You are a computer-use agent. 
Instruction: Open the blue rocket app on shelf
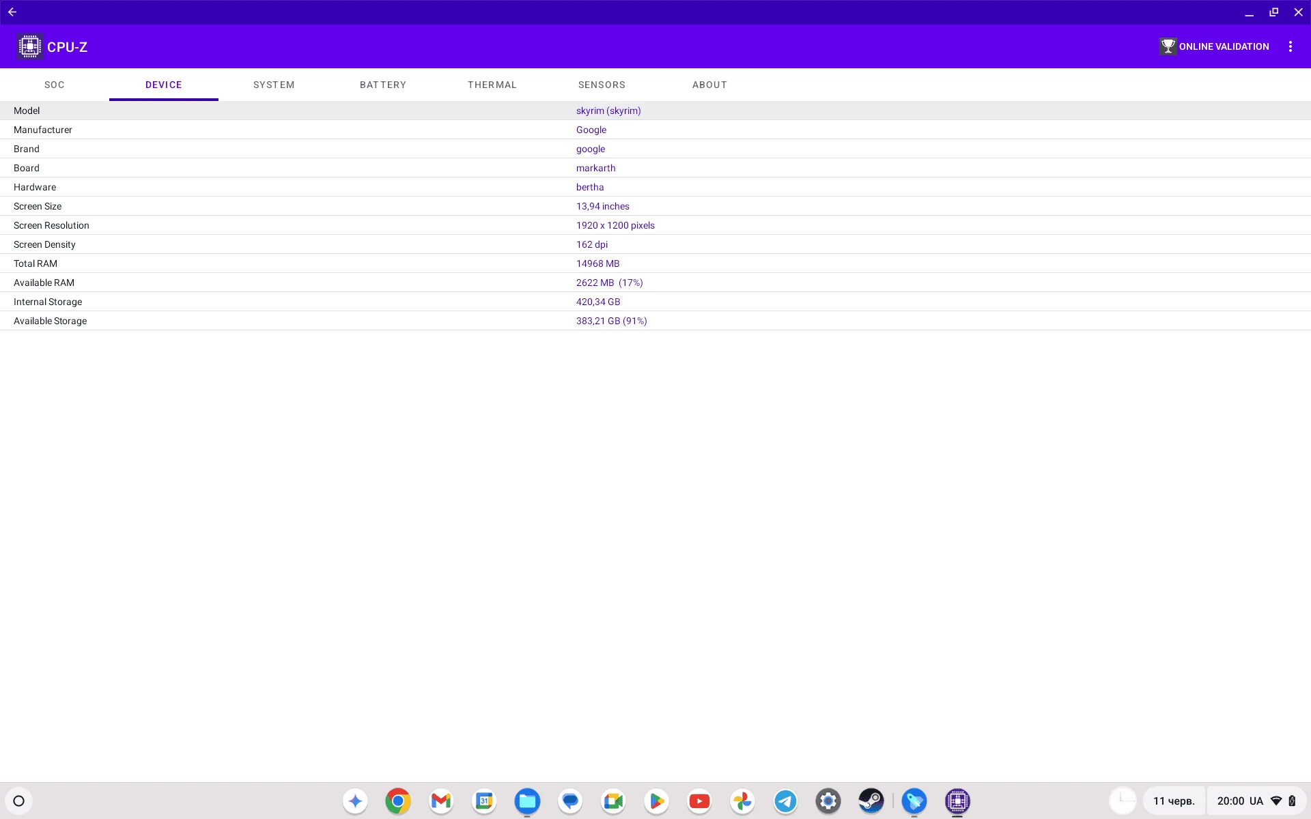click(914, 801)
